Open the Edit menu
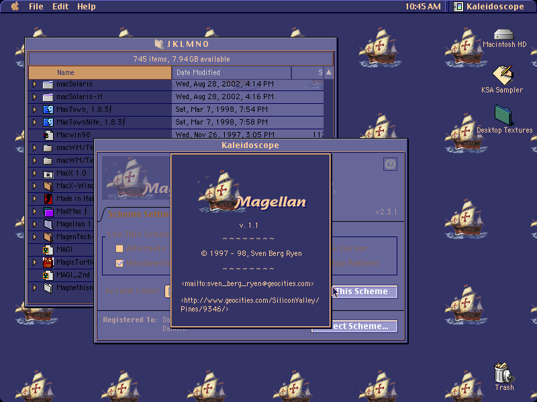Screen dimensions: 537x402 [60, 7]
